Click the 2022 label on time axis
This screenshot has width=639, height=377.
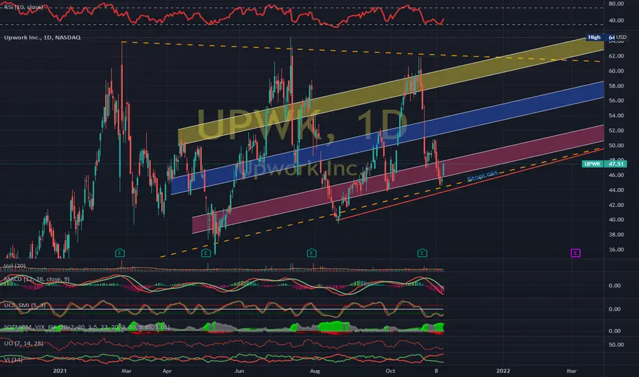click(503, 371)
